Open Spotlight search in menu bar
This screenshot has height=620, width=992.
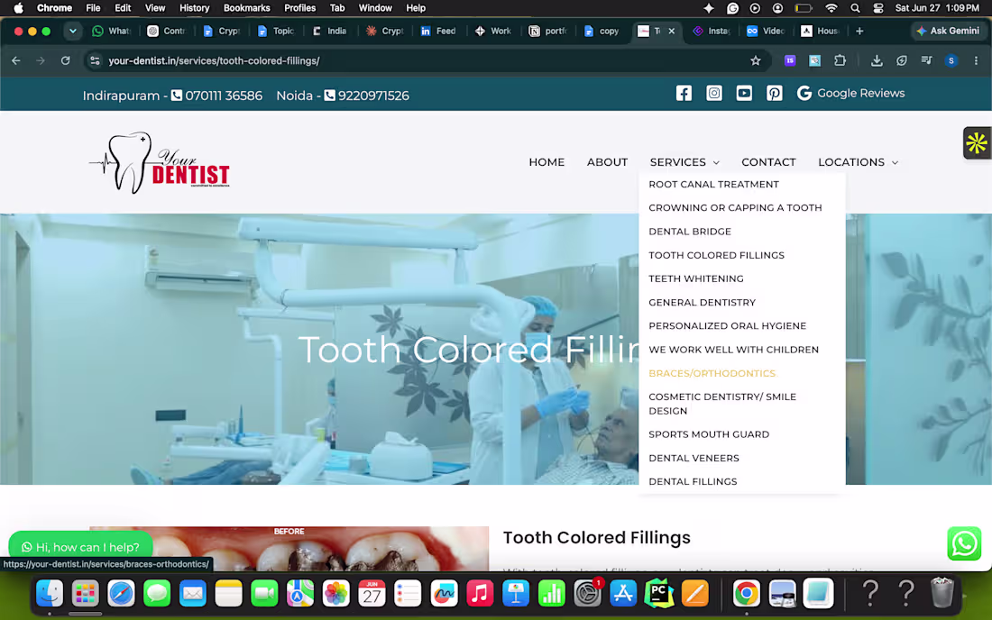[855, 8]
